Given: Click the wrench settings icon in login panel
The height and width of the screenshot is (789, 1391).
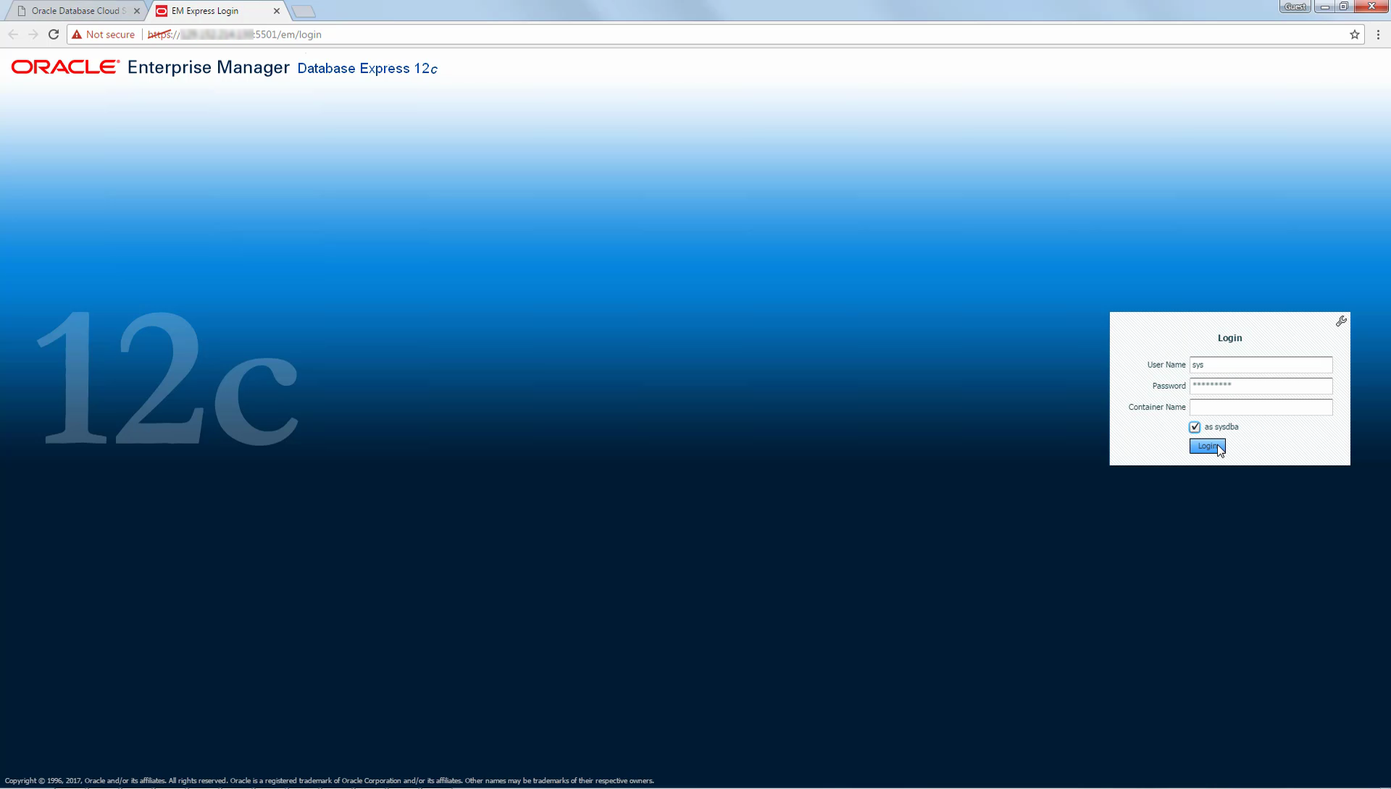Looking at the screenshot, I should (x=1341, y=321).
